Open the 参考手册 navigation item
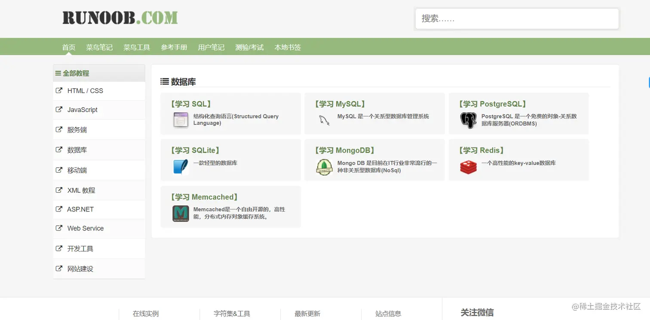 click(174, 47)
